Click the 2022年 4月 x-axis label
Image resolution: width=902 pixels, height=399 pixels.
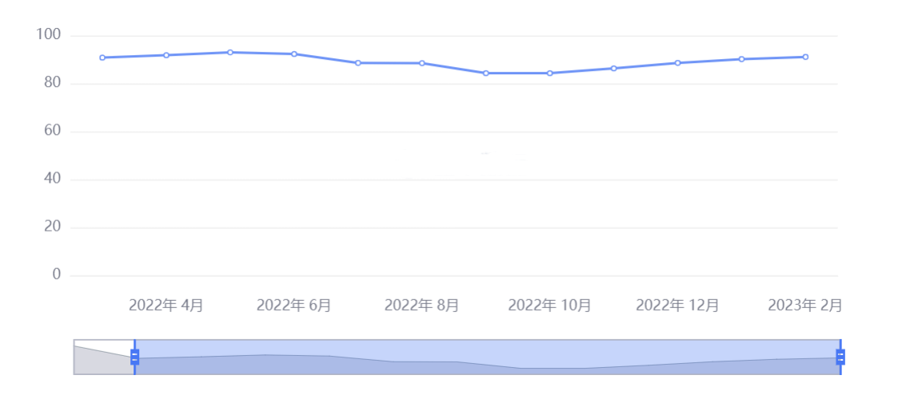point(166,305)
